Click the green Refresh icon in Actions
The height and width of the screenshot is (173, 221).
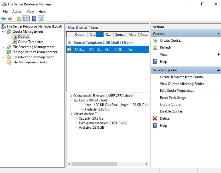click(155, 47)
